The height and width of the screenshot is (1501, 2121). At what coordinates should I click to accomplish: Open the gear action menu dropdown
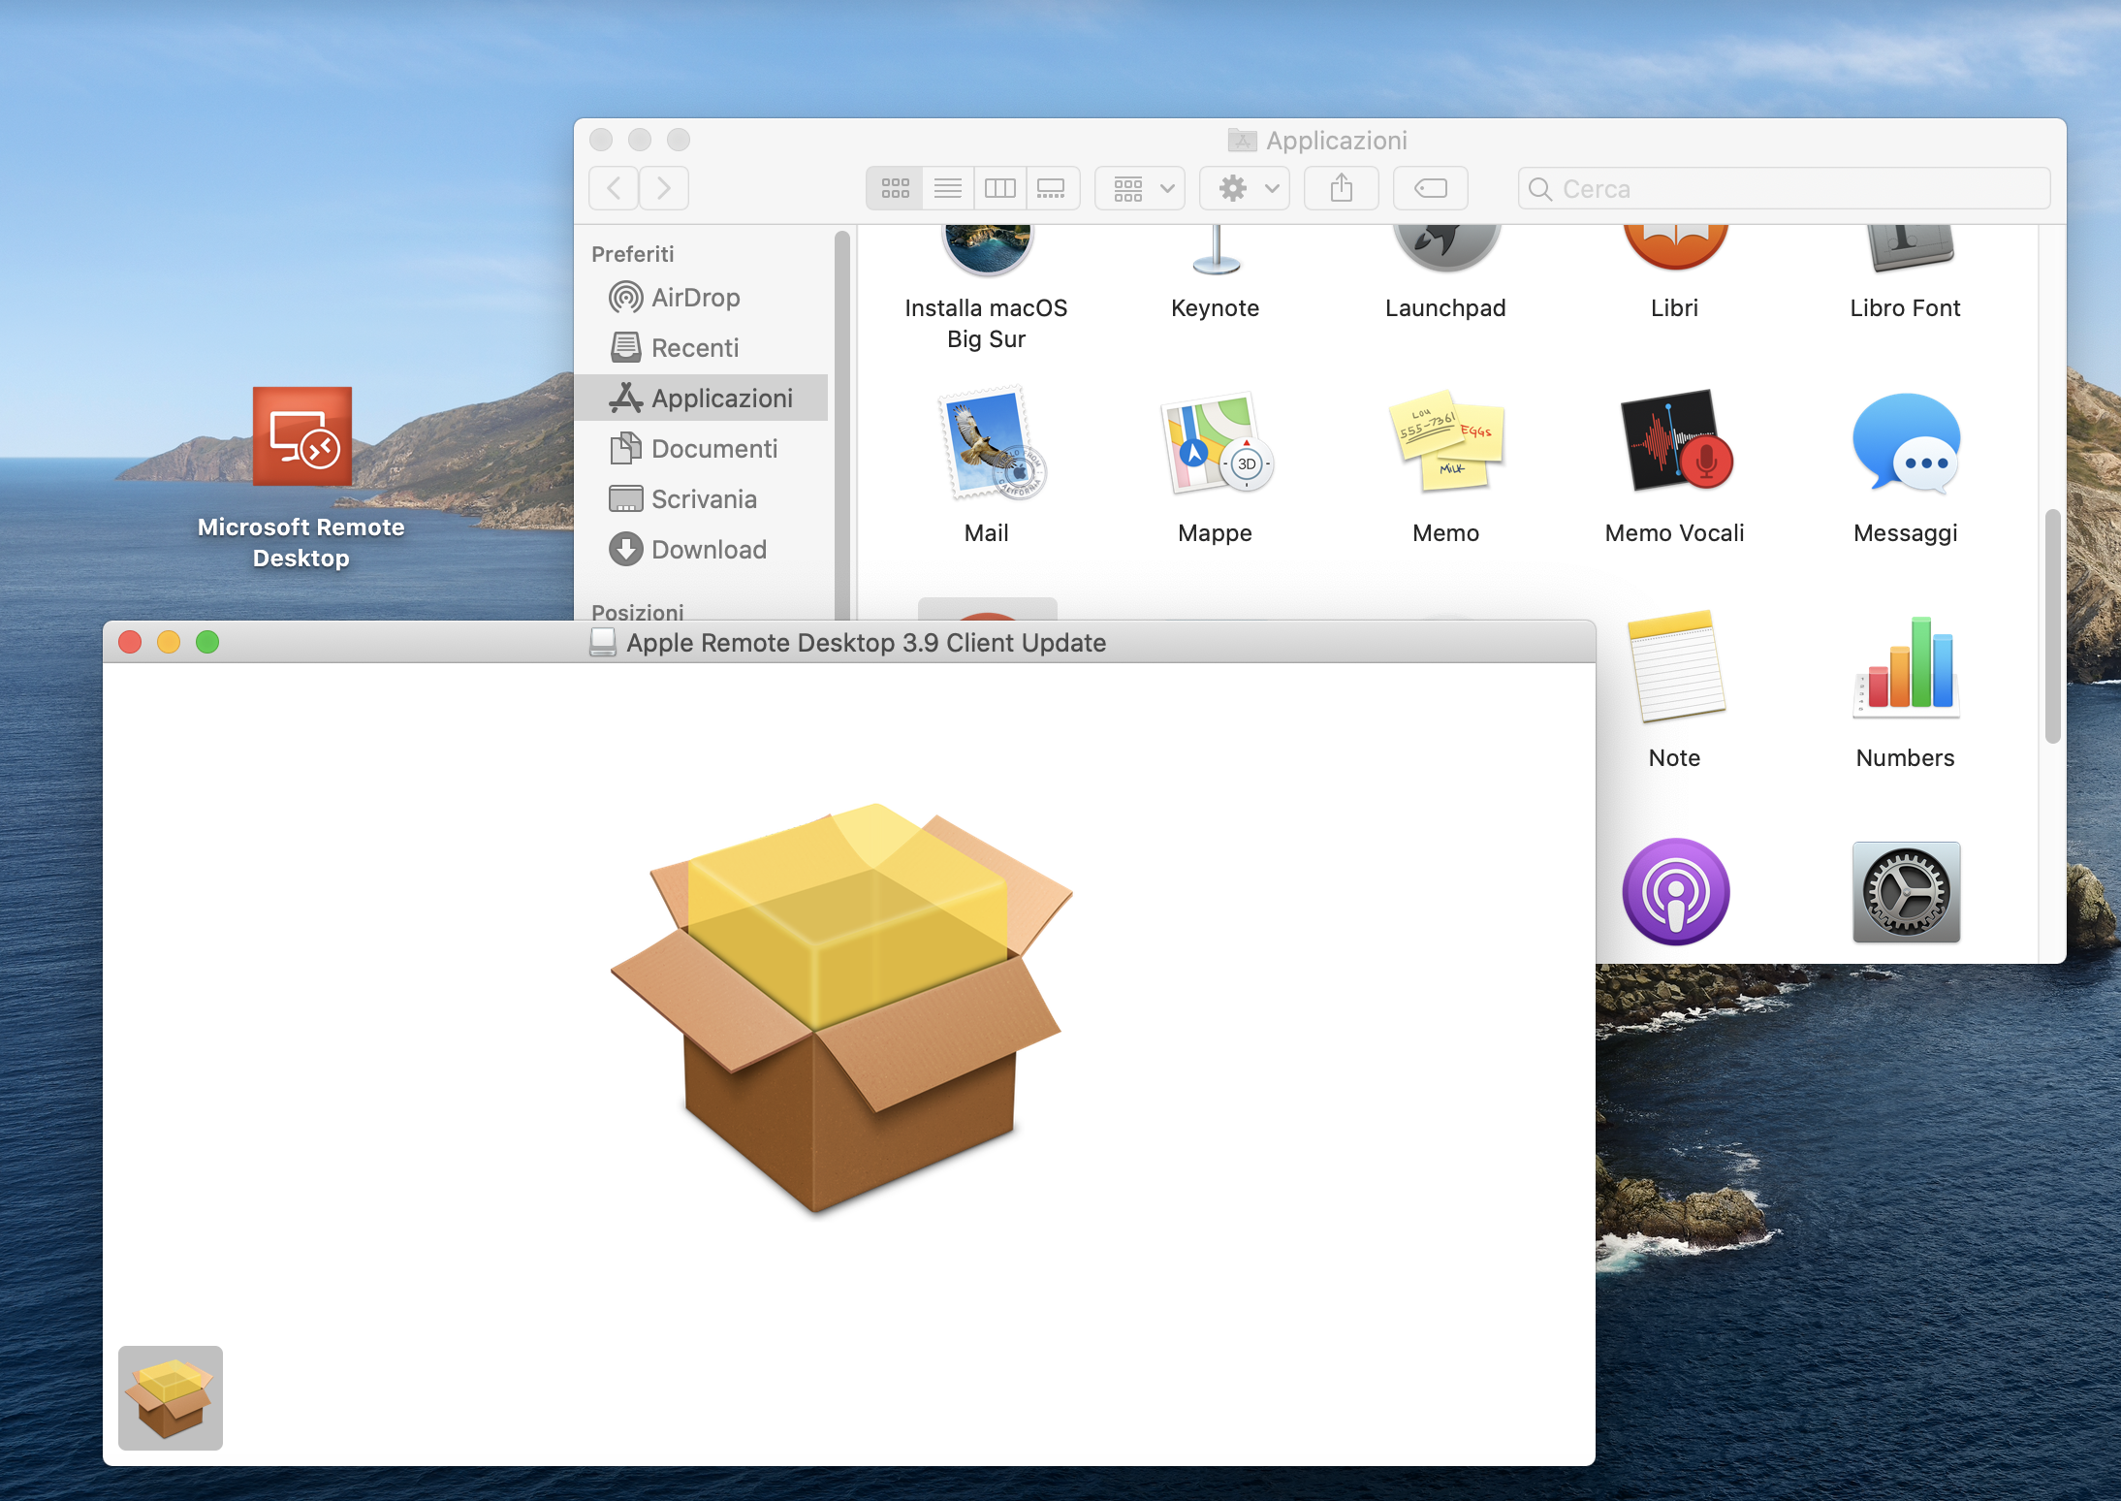click(1246, 188)
